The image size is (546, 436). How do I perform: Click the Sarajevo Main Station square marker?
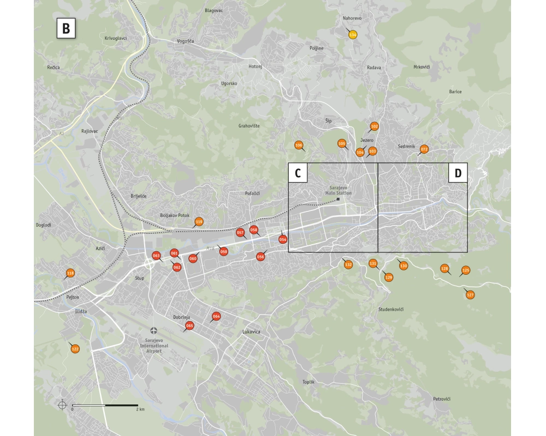pos(339,200)
